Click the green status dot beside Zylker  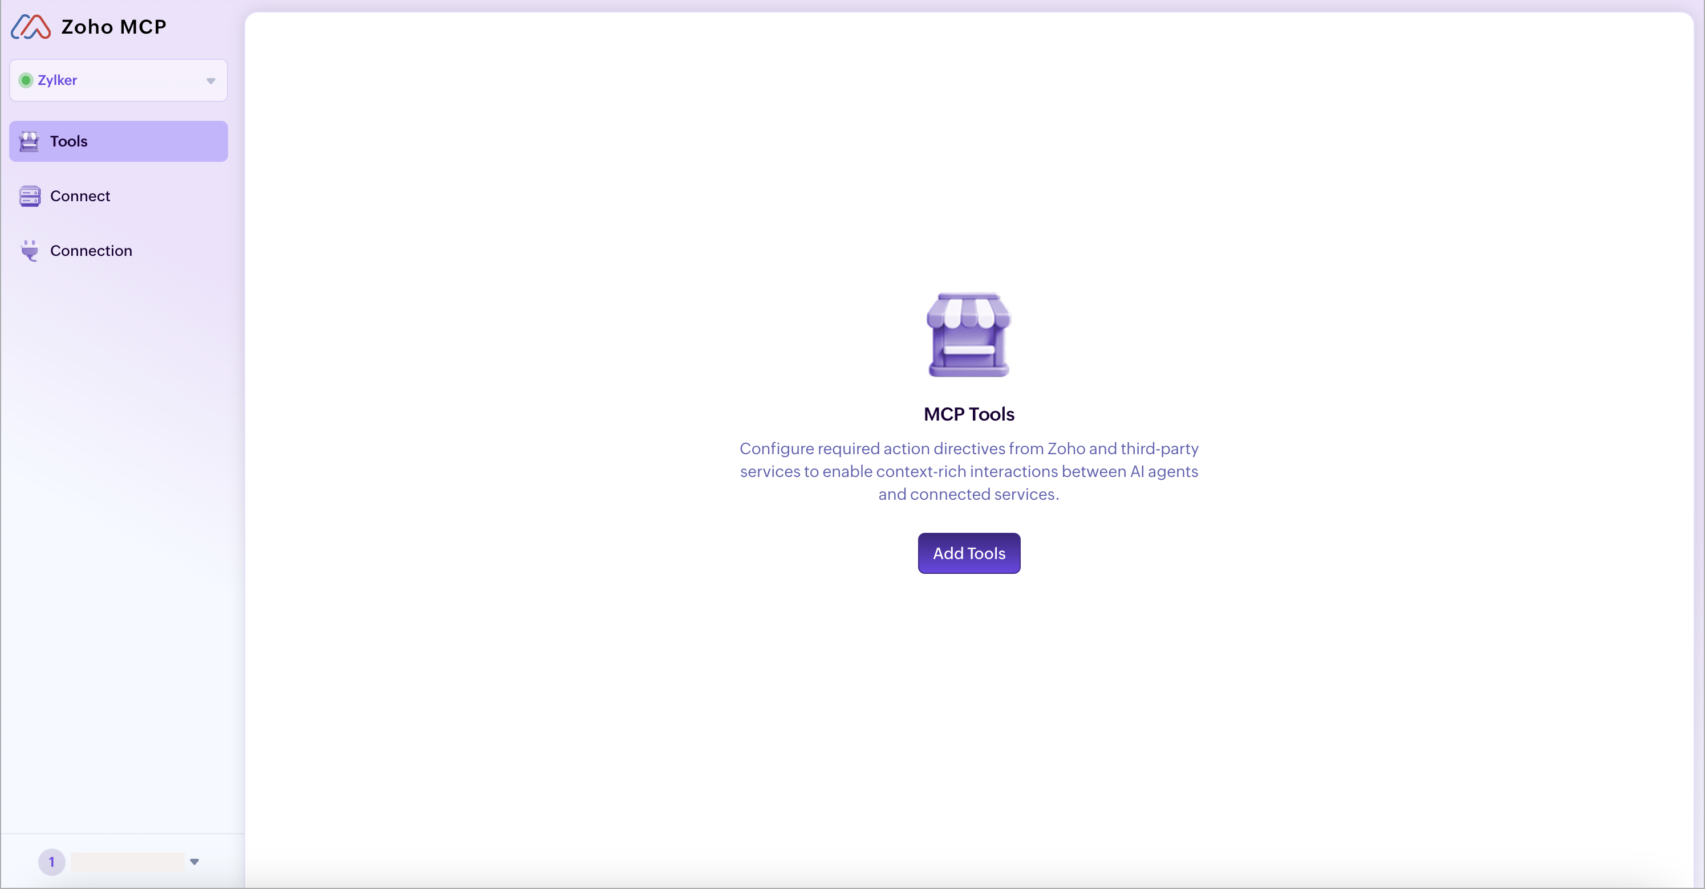(26, 80)
